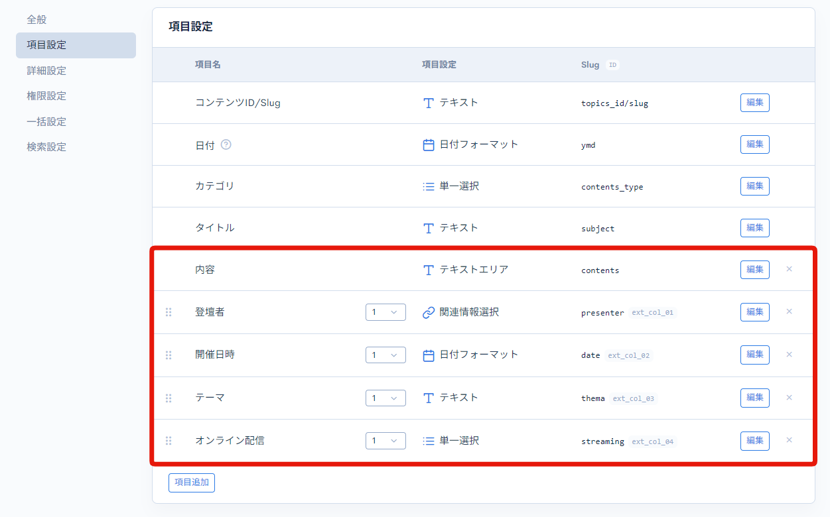Screen dimensions: 830x517
Task: Expand the column dropdown for テーマ
Action: [x=385, y=398]
